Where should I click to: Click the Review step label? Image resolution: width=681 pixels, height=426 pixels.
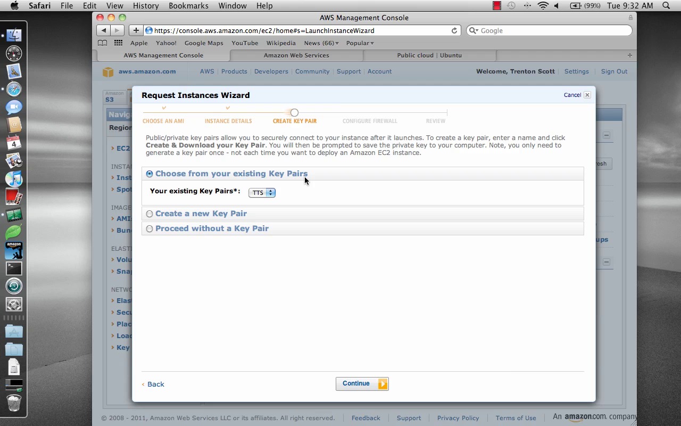coord(436,121)
